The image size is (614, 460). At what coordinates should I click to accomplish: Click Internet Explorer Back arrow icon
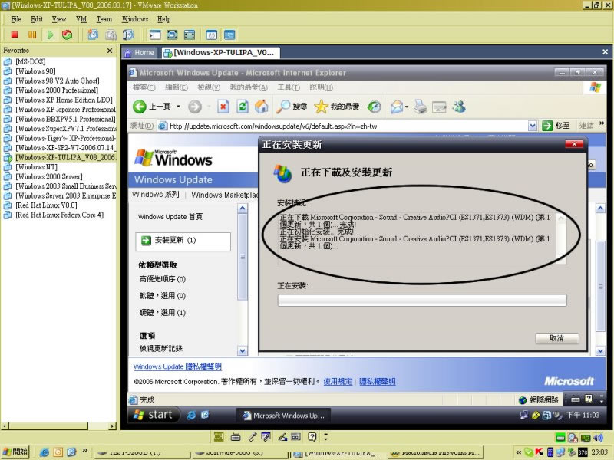[140, 107]
